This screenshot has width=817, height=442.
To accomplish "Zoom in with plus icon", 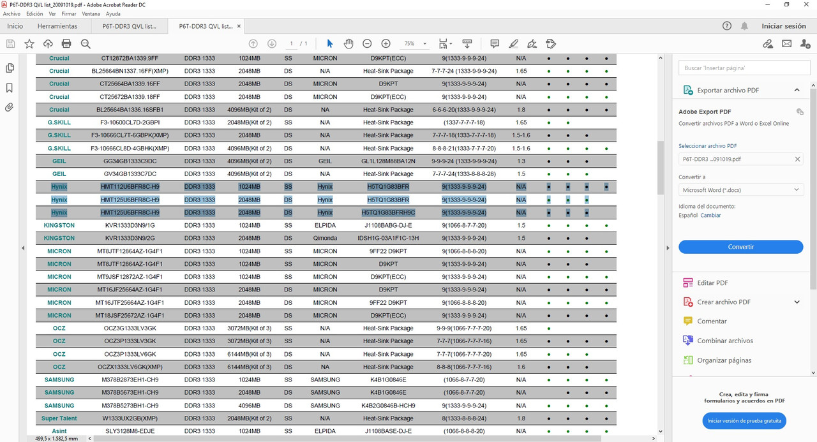I will [x=386, y=43].
